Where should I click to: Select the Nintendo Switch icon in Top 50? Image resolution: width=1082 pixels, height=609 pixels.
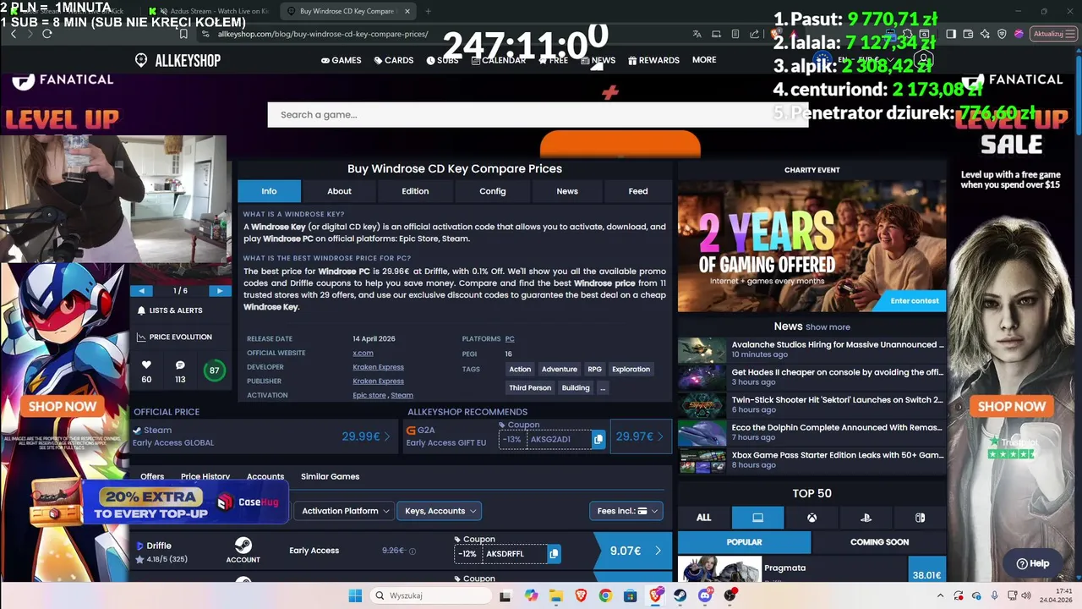coord(920,518)
